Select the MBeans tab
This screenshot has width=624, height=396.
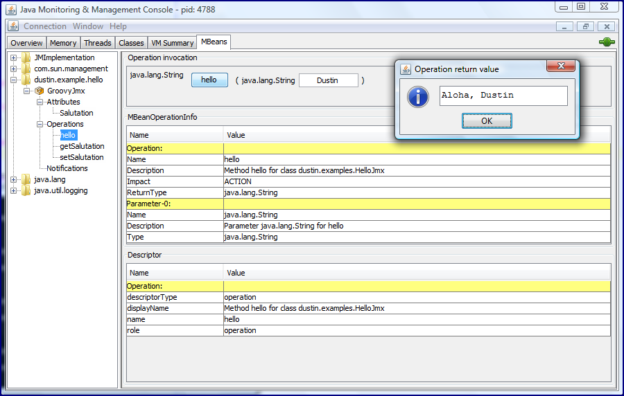(214, 42)
